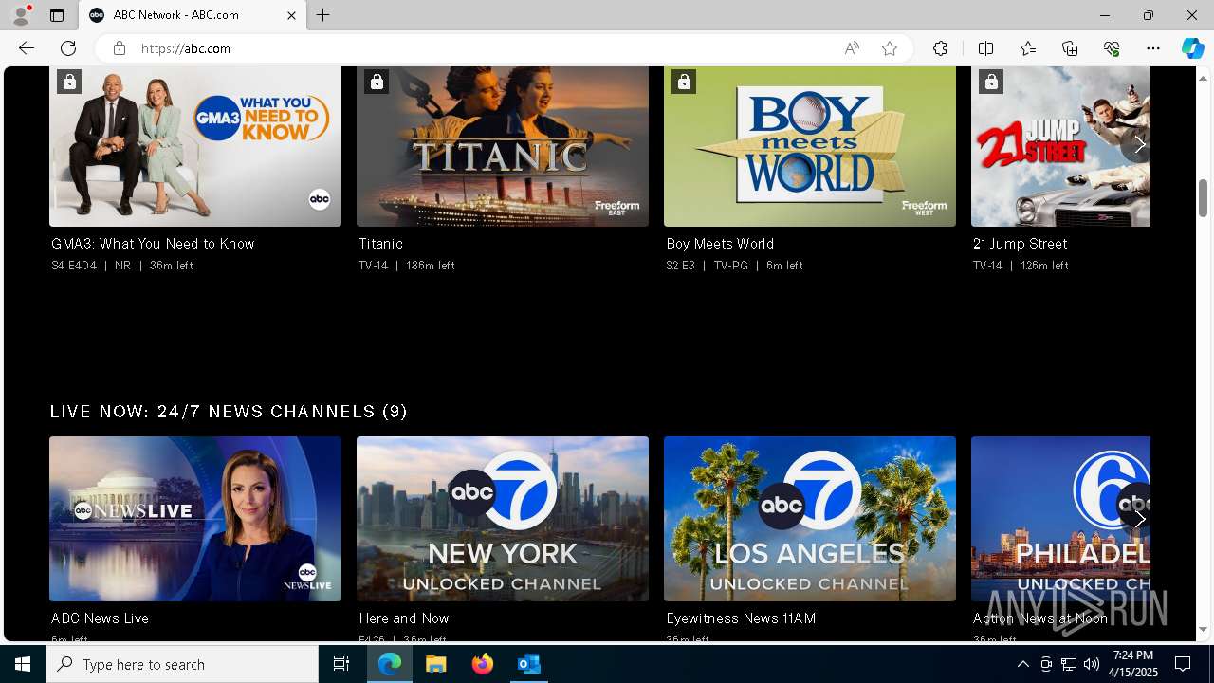The image size is (1214, 683).
Task: Toggle Split screen view
Action: point(985,48)
